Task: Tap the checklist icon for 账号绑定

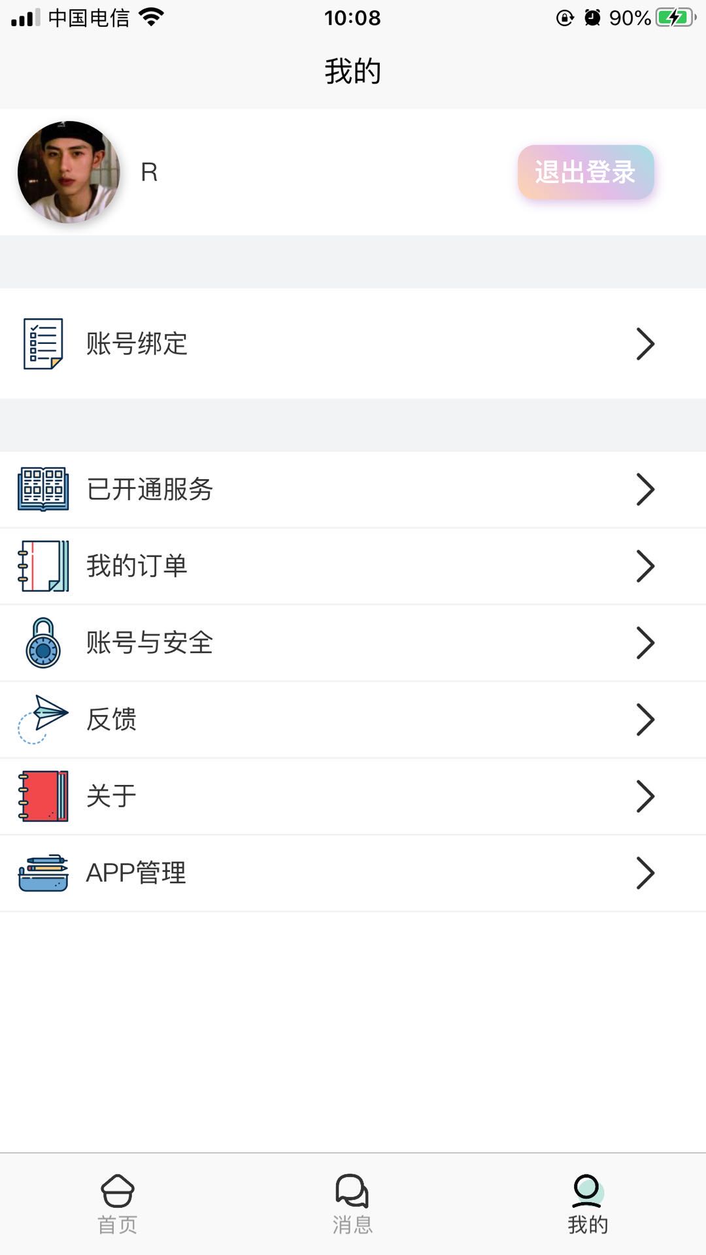Action: pyautogui.click(x=43, y=344)
